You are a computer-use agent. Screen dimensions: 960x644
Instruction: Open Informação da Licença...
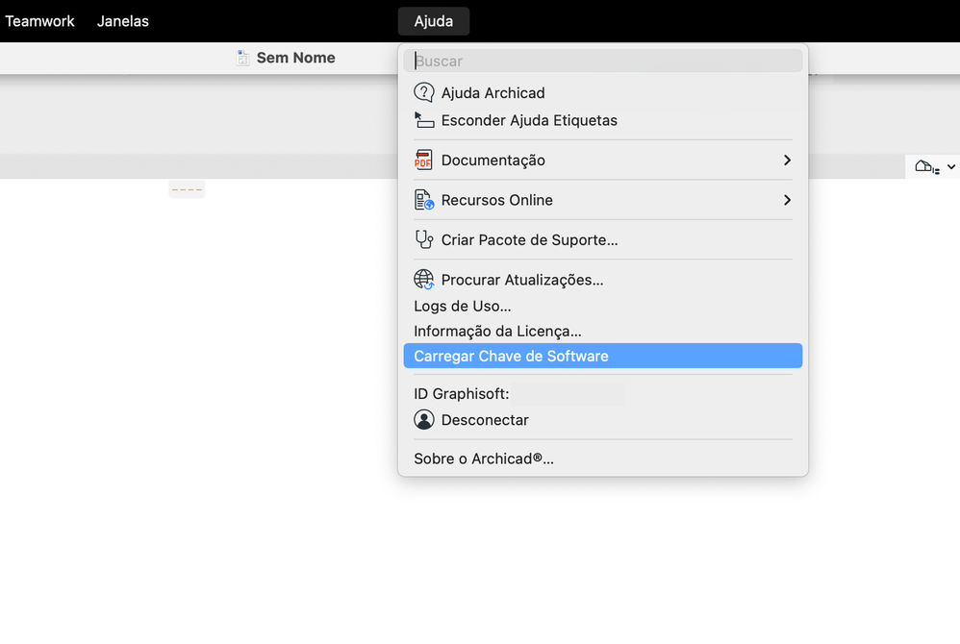(603, 331)
